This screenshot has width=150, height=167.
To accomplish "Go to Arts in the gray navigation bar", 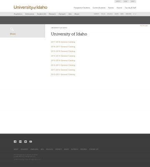I will [70, 14].
